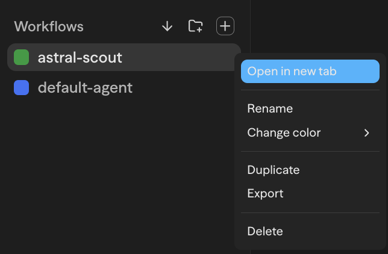Click the down-arrow icon beside Workflows
This screenshot has height=254, width=388.
click(x=167, y=26)
